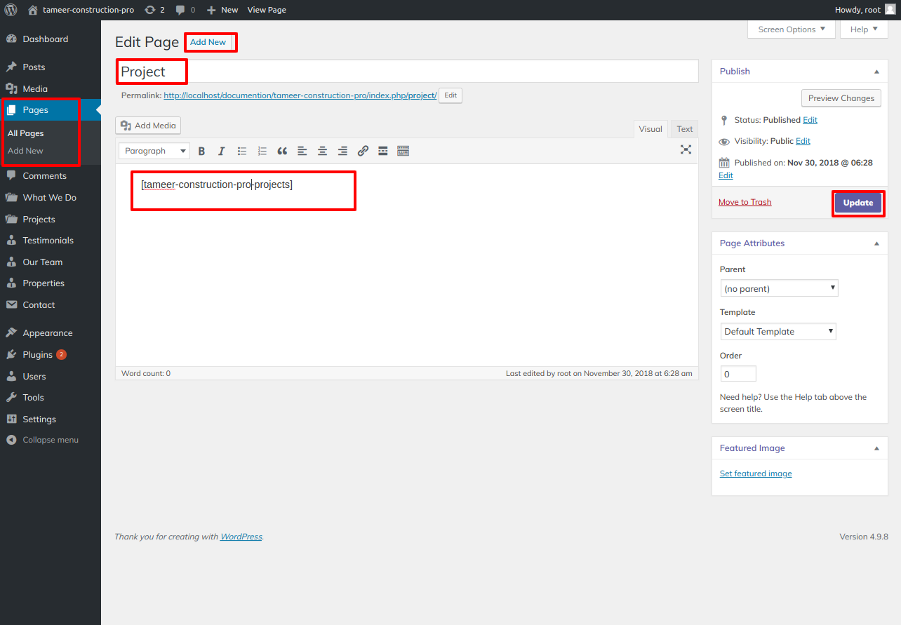Open All Pages submenu item

coord(26,133)
